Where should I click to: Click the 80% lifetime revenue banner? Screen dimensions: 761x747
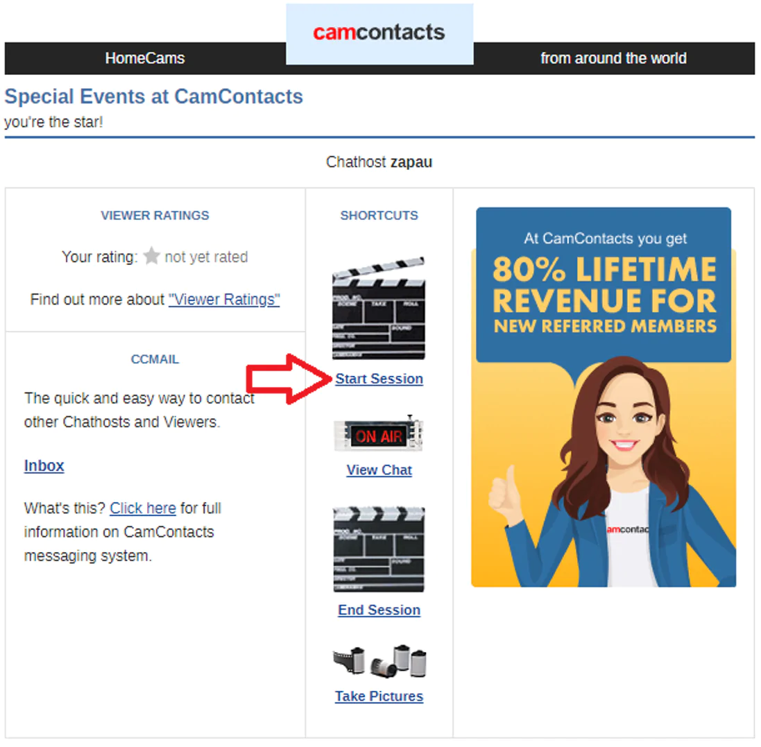click(x=604, y=397)
